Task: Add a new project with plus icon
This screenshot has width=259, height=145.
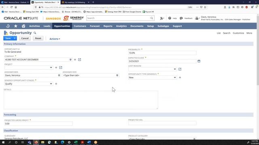Action: [x=56, y=67]
